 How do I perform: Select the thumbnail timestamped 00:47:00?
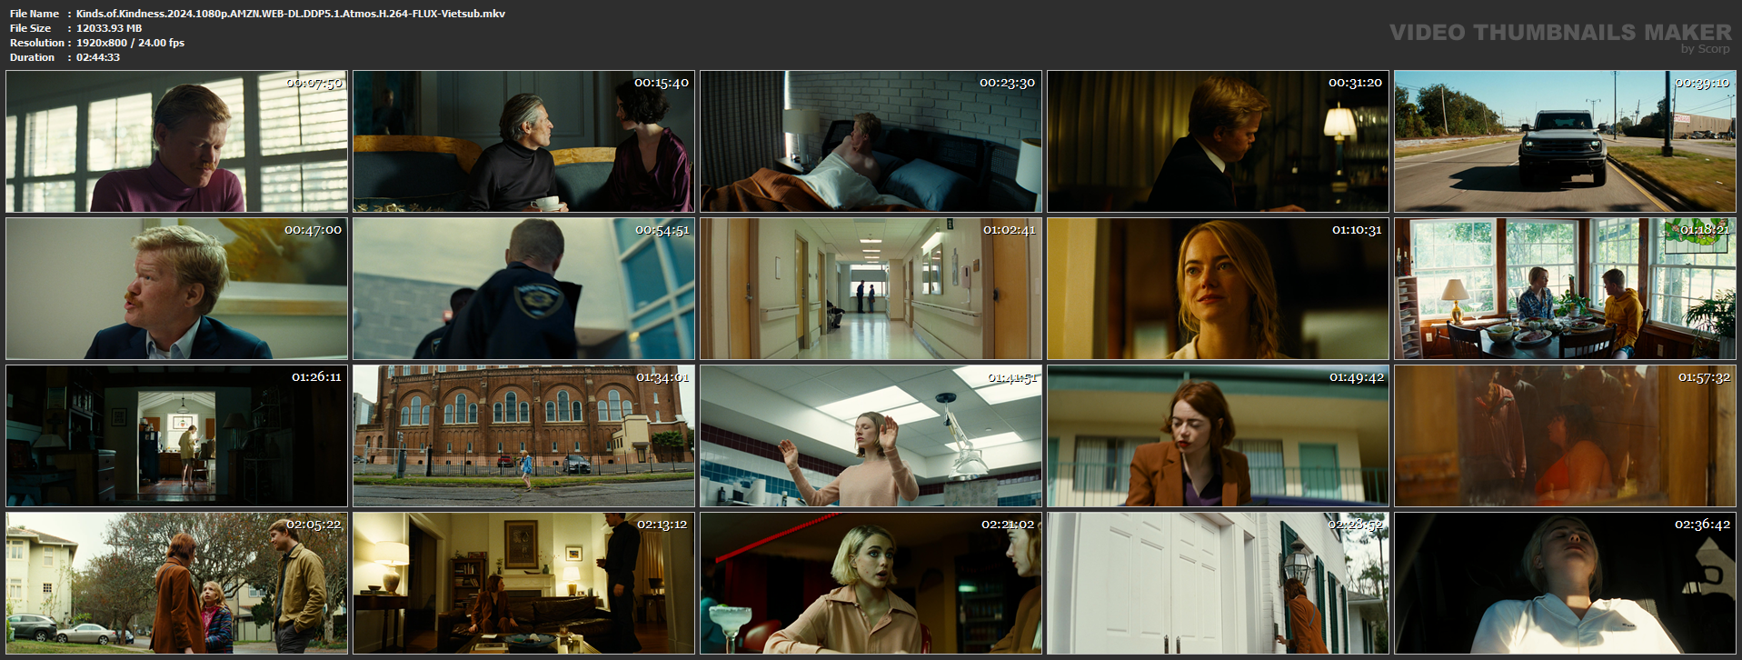click(x=176, y=288)
